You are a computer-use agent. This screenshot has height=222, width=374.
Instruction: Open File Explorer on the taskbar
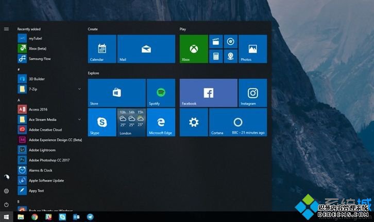(21, 217)
